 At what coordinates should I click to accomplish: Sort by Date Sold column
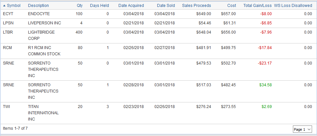pyautogui.click(x=166, y=6)
